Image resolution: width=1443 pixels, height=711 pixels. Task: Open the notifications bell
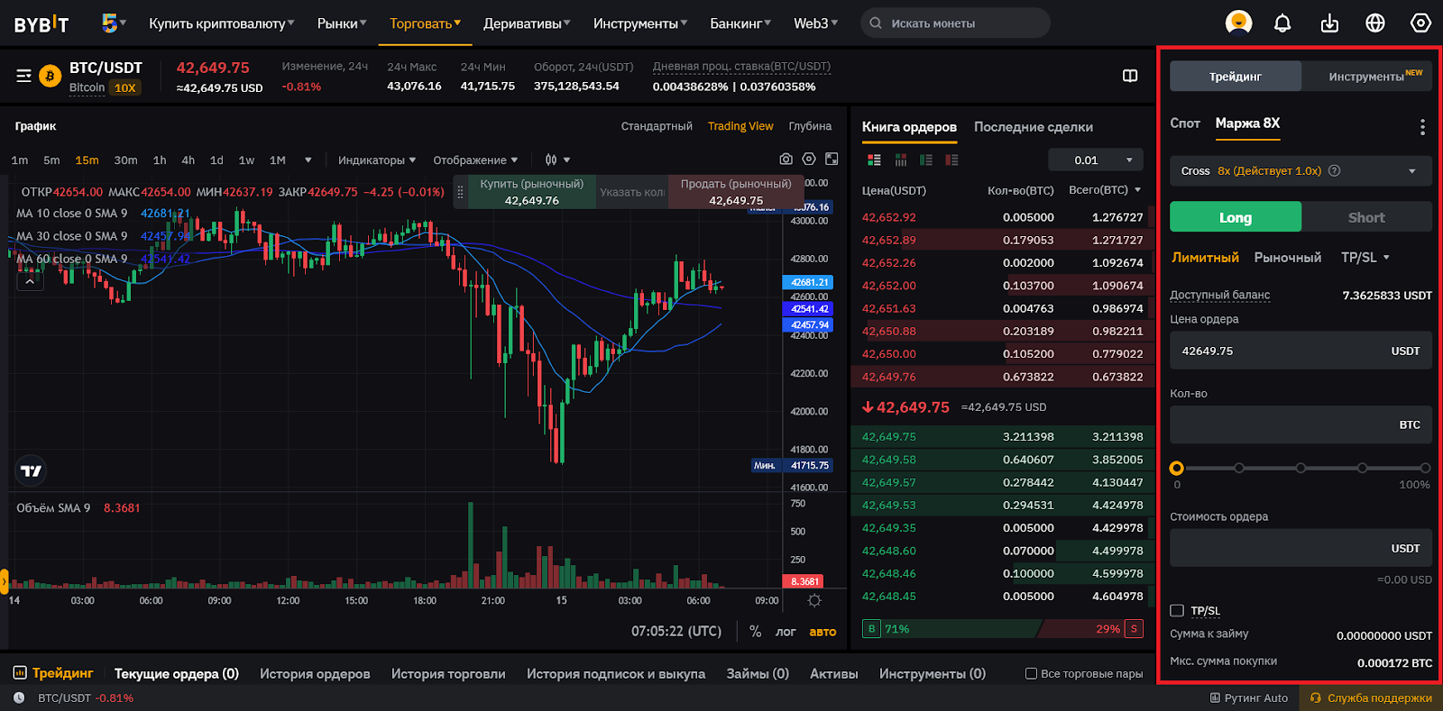click(1282, 23)
